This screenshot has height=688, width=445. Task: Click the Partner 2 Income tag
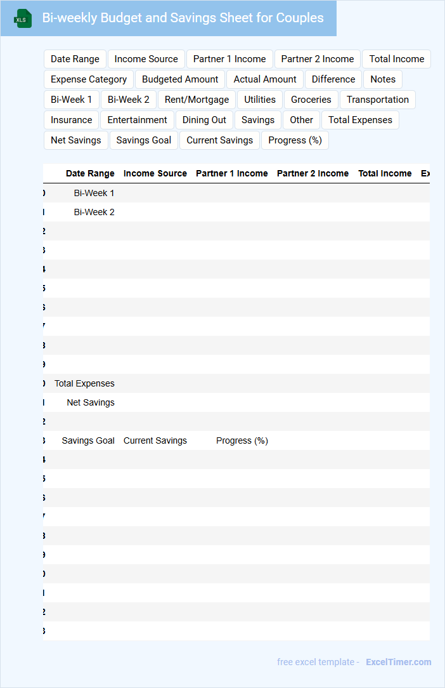pyautogui.click(x=318, y=59)
